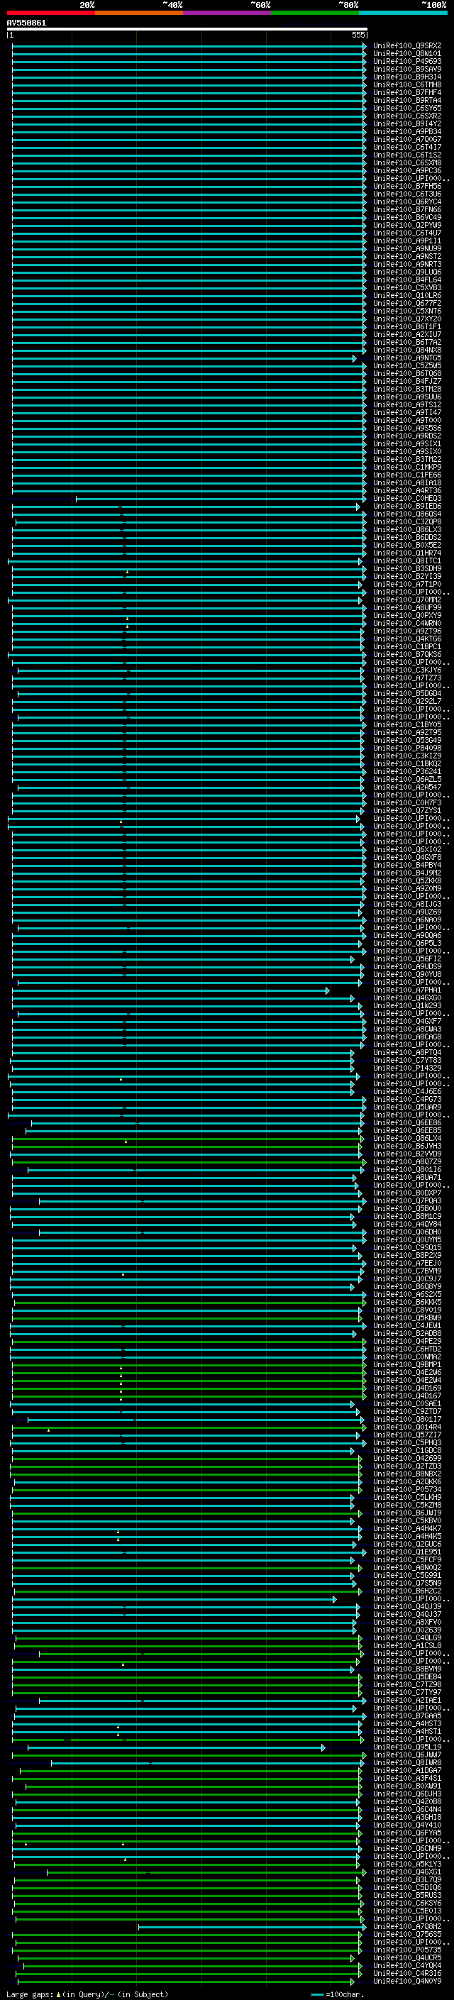The image size is (454, 2000).
Task: Click the green ~80% identity color segment
Action: [x=314, y=13]
